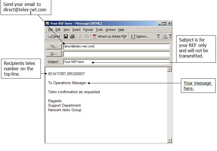Click the telex number line 051417287,095320057

pos(66,74)
